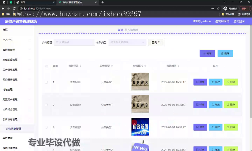Open the 公告类型 select dropdown
Screen dimensions: 252x151
pyautogui.click(x=127, y=42)
